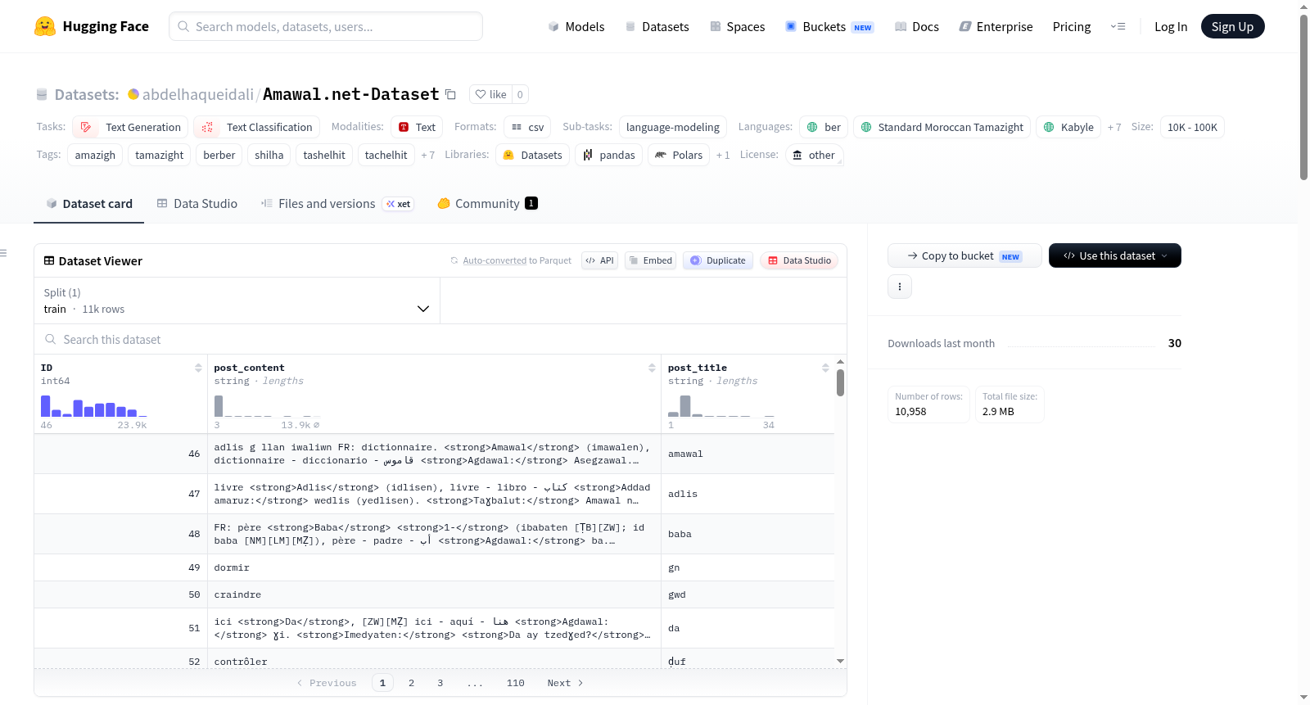
Task: Click the post_title lengths histogram
Action: click(721, 405)
